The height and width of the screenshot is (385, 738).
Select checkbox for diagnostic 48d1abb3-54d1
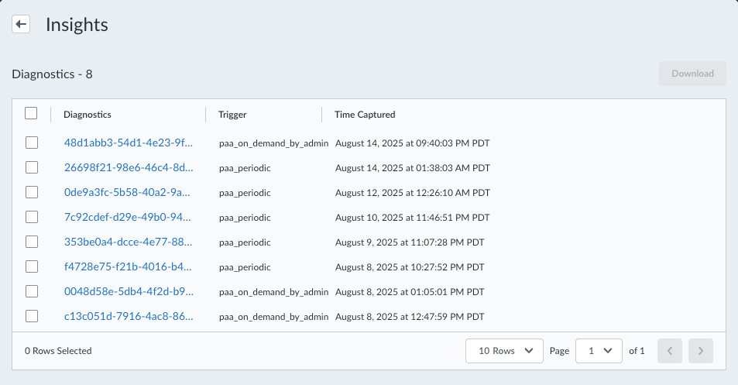[32, 143]
